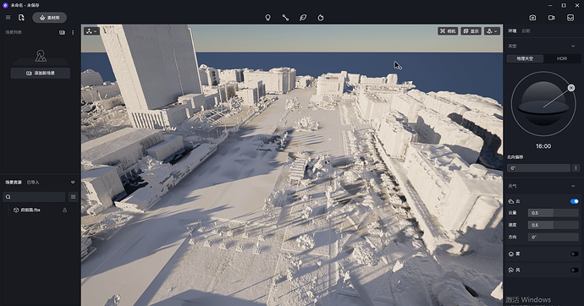
Task: Select the HDRI sky option
Action: pyautogui.click(x=562, y=58)
